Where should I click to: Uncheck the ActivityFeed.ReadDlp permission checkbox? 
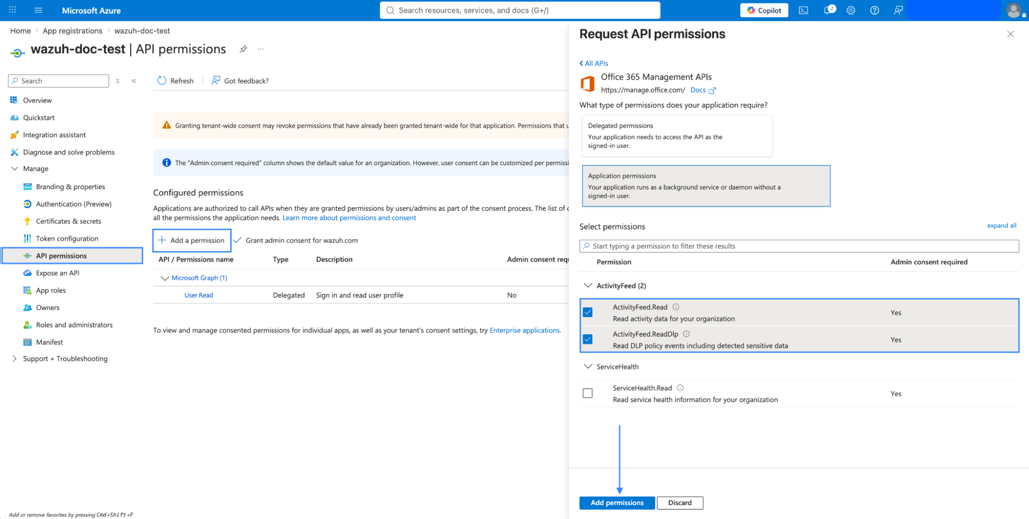click(587, 339)
